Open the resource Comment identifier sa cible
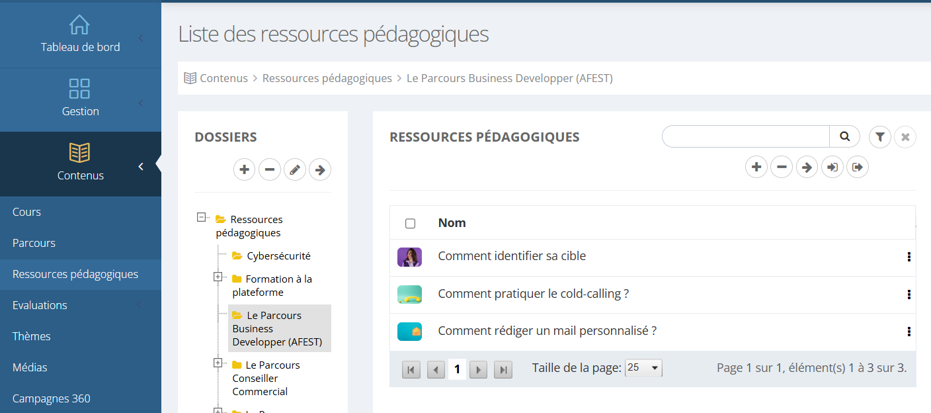Screen dimensions: 931x413 point(512,256)
